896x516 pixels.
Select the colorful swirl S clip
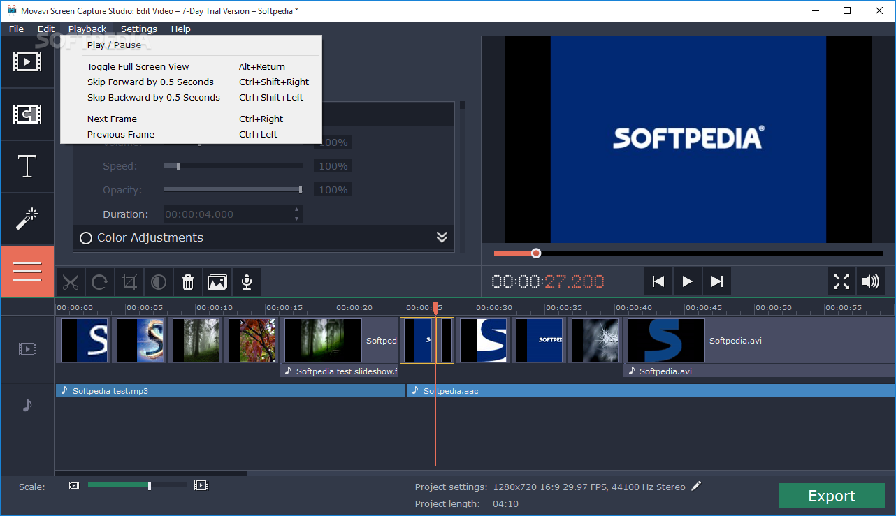[x=140, y=341]
